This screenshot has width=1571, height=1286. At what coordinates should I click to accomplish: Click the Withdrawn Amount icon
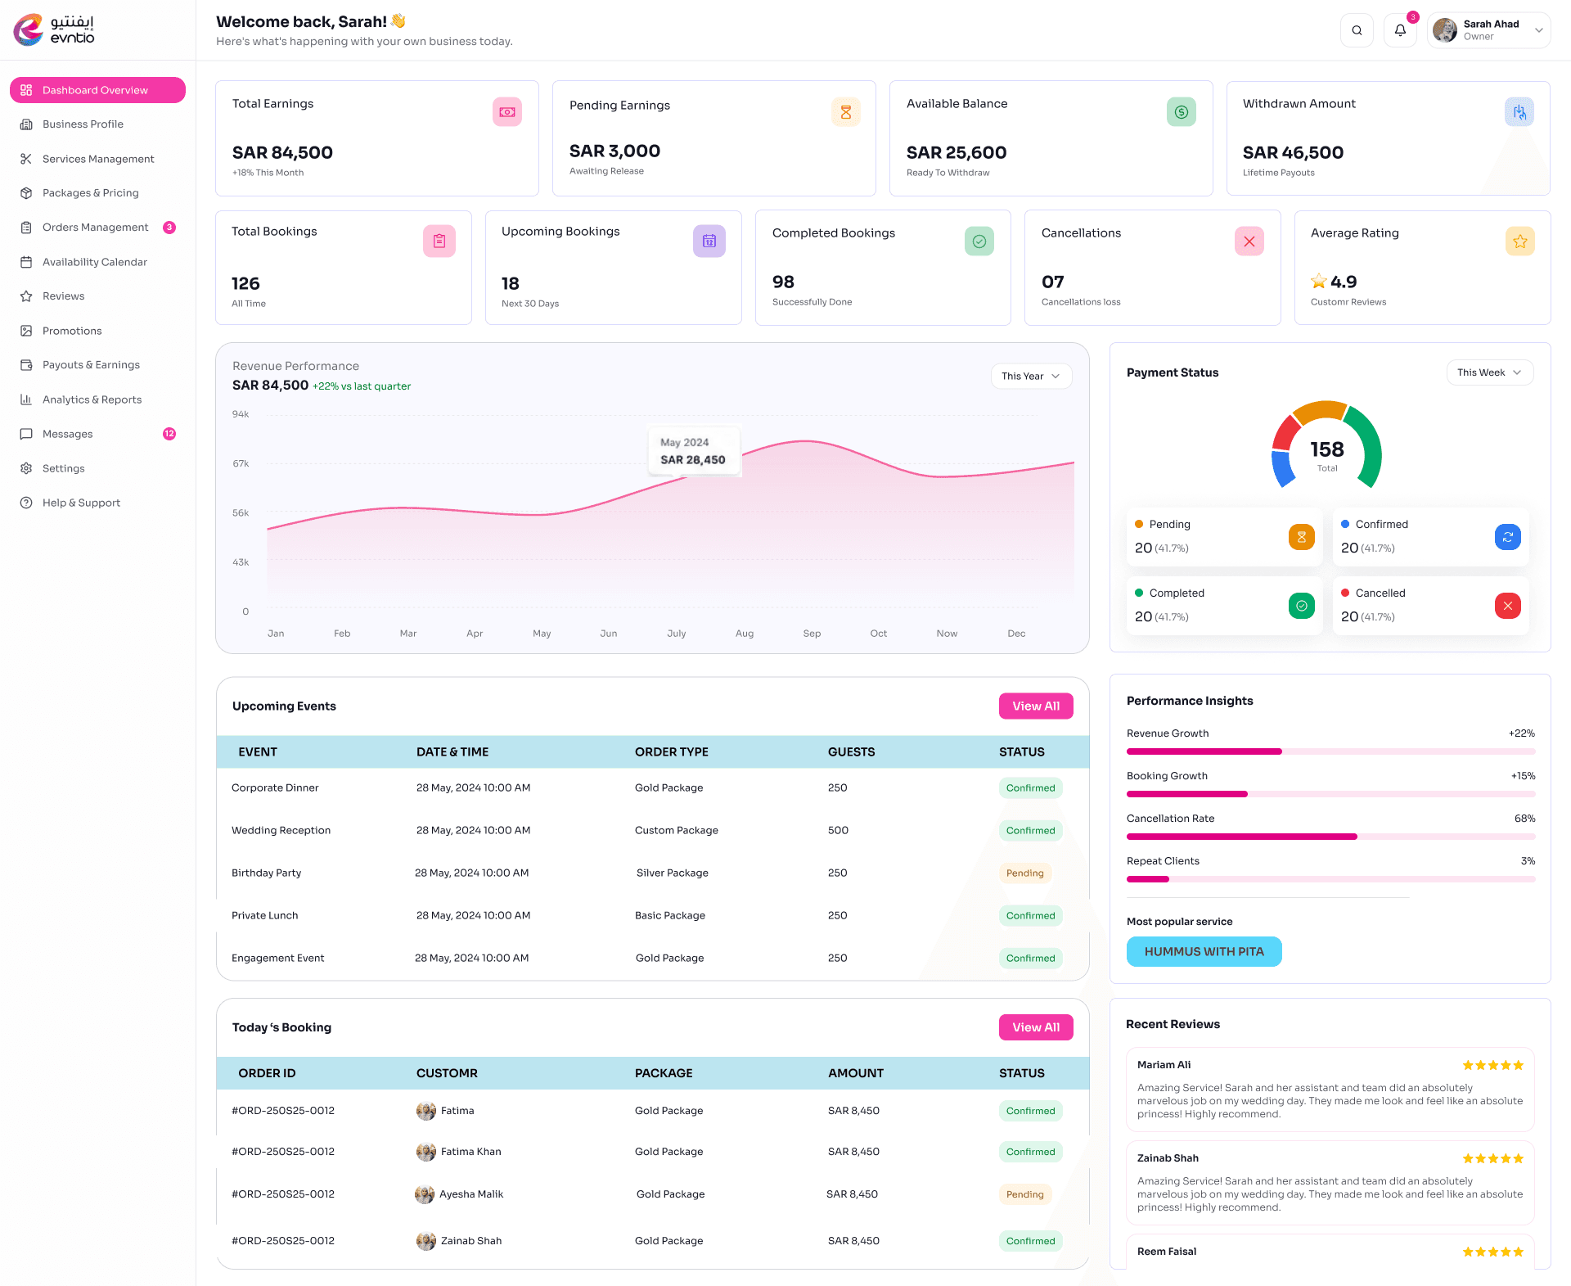pyautogui.click(x=1519, y=111)
